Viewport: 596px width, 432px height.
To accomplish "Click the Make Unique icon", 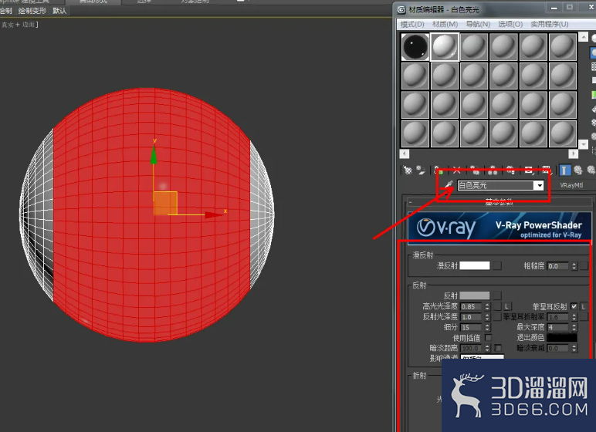I will (x=493, y=170).
